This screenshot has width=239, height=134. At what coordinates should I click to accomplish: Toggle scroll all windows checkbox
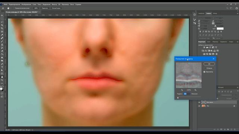[14, 8]
